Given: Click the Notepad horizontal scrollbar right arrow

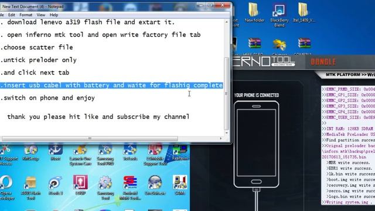Looking at the screenshot, I should pos(220,138).
